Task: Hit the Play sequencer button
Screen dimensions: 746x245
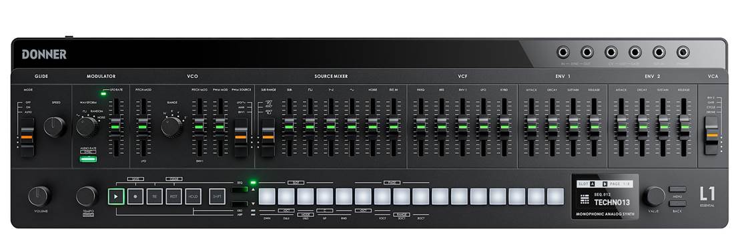Action: click(115, 196)
